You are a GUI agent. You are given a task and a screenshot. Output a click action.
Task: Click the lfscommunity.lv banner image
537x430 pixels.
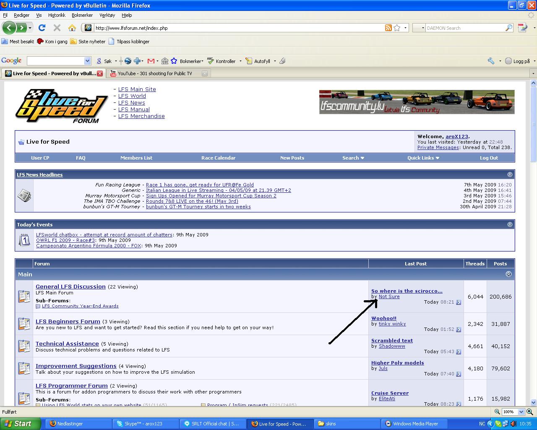click(417, 102)
